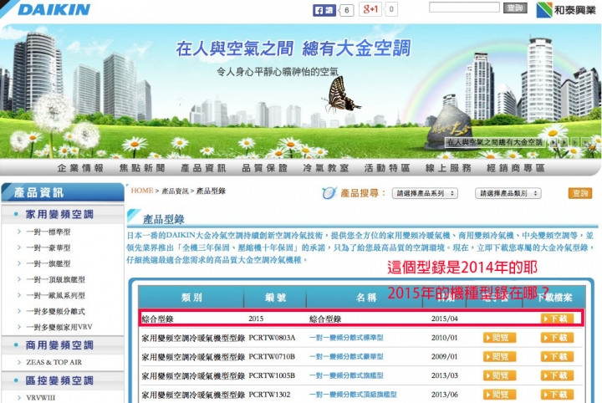
Task: Open the 品質保證 menu
Action: click(x=264, y=168)
